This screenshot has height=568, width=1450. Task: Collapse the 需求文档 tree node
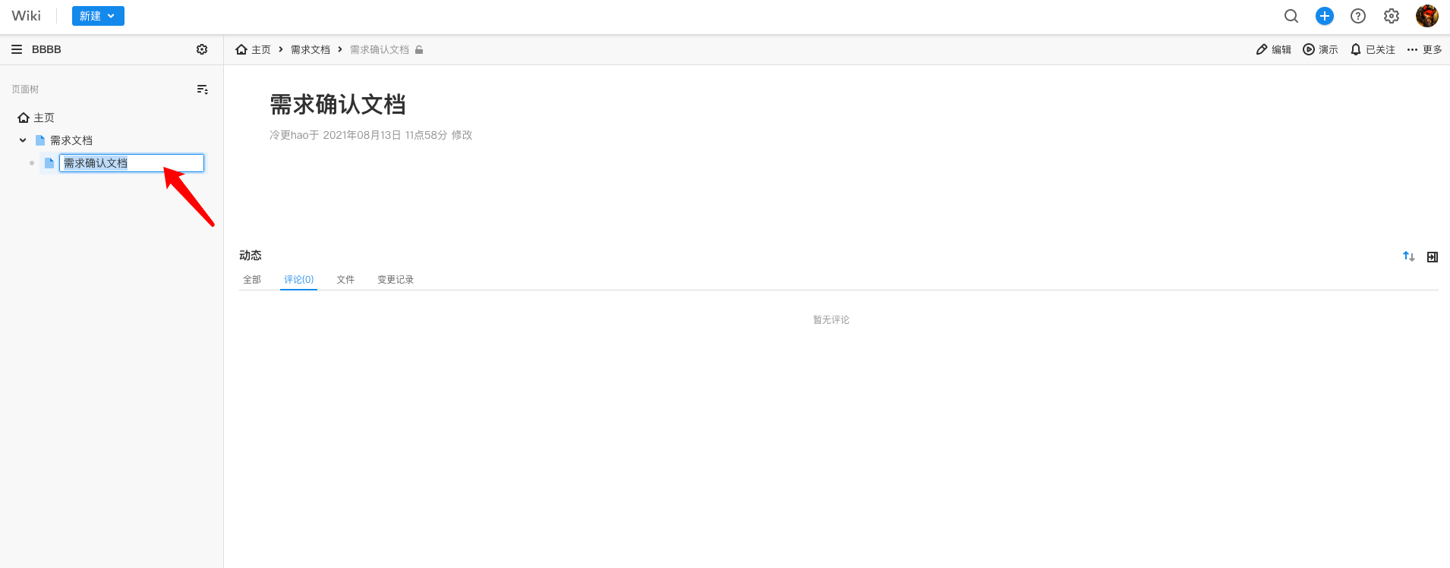[23, 140]
